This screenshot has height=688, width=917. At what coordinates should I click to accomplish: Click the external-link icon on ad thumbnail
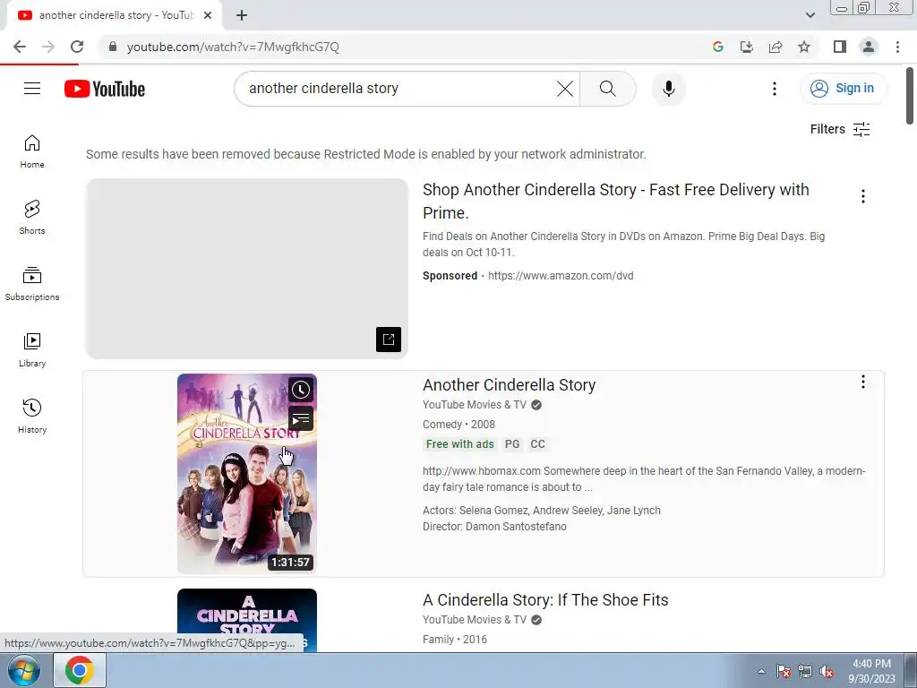[389, 340]
